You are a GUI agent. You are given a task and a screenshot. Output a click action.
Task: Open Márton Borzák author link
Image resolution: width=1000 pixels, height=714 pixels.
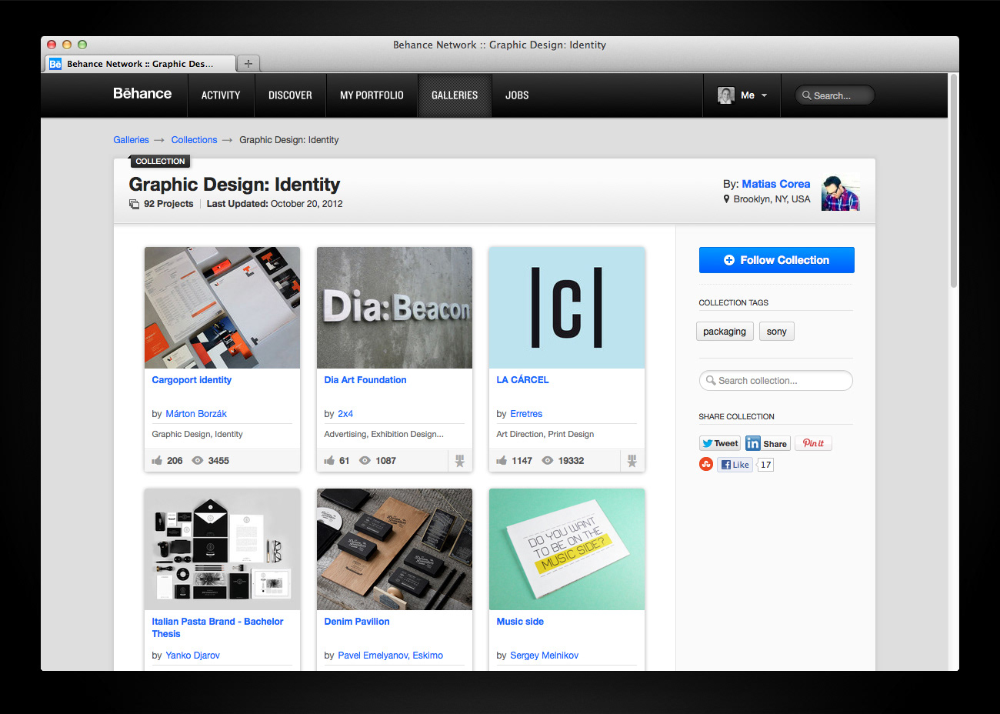196,414
